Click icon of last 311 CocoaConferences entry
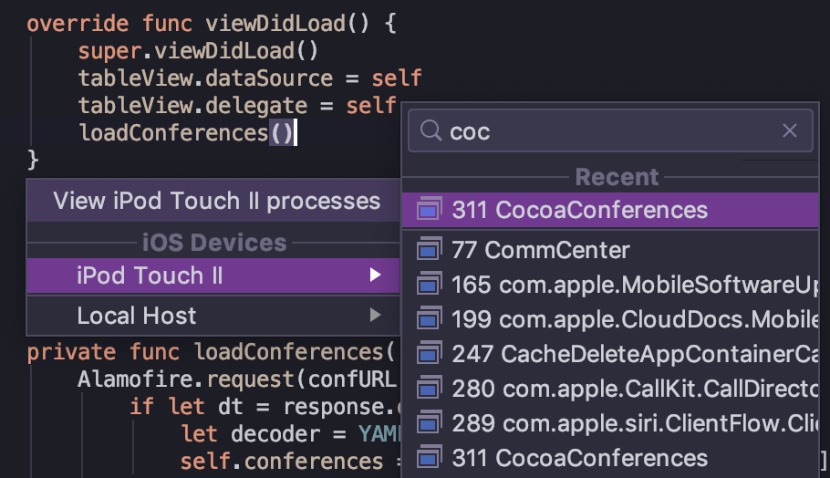 point(429,458)
